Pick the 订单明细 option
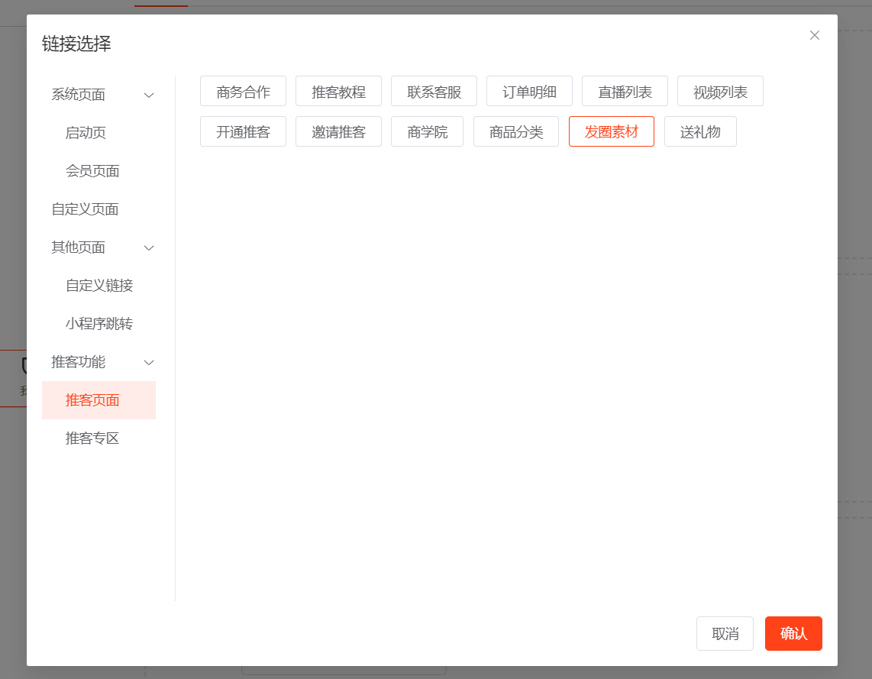 pos(529,92)
